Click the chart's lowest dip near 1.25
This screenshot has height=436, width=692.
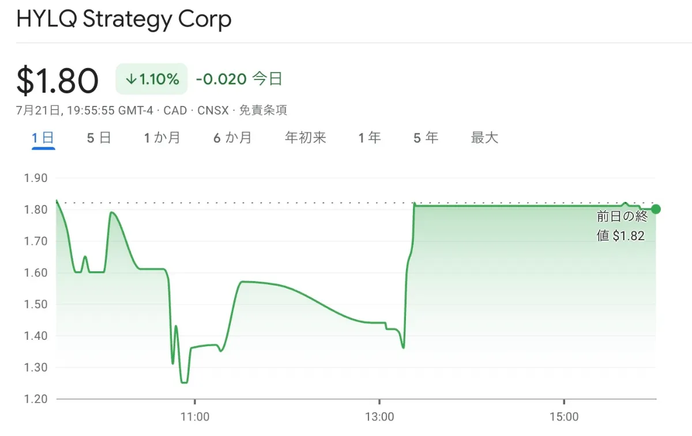tap(184, 382)
